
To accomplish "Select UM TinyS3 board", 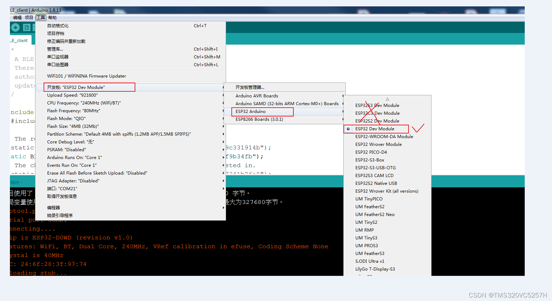I will (387, 238).
